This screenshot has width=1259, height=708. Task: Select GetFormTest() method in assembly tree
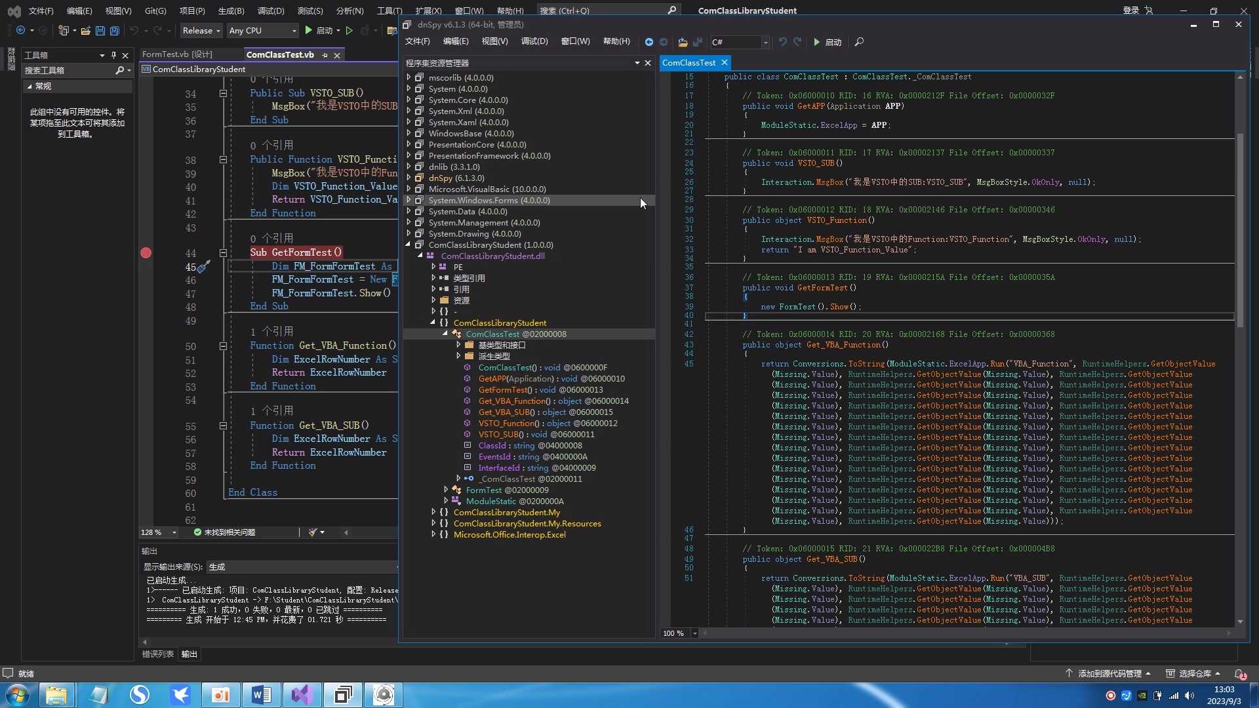(505, 390)
